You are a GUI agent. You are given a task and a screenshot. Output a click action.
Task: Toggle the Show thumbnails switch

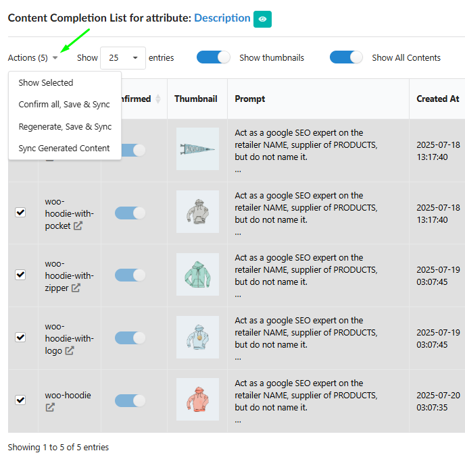(x=213, y=57)
